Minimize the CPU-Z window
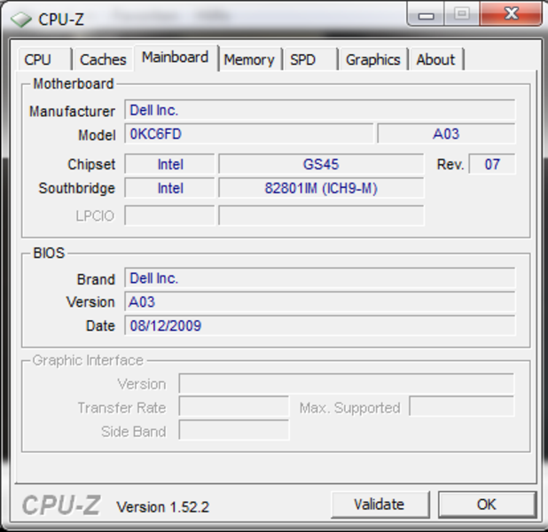This screenshot has width=548, height=532. click(x=426, y=15)
